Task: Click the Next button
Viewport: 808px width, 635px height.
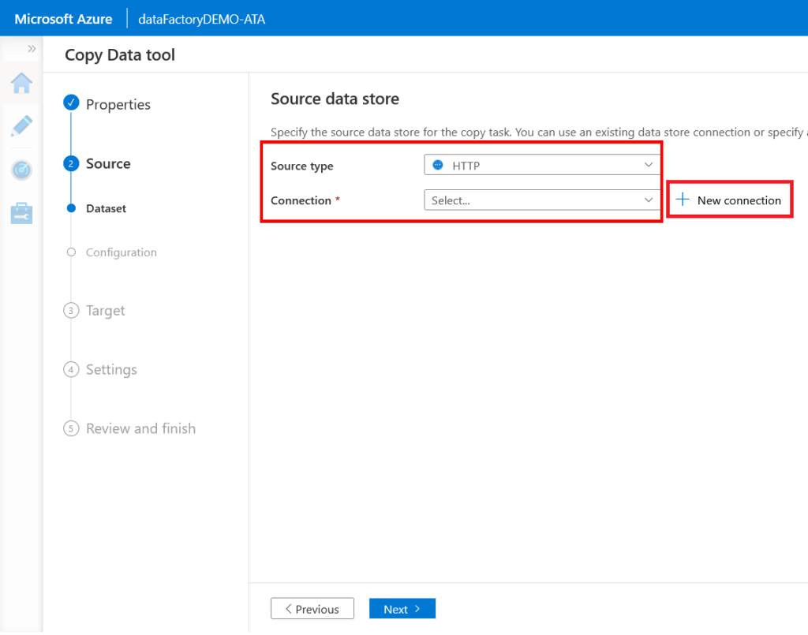Action: coord(402,608)
